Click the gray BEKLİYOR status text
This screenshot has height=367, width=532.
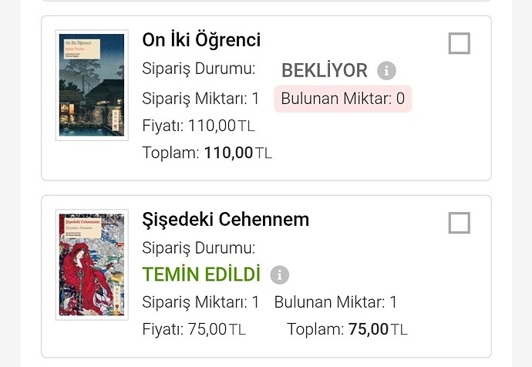pos(325,71)
